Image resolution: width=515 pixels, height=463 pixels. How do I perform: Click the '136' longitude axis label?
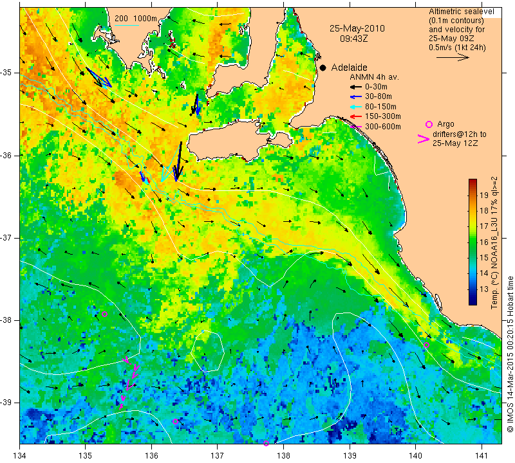click(x=152, y=455)
